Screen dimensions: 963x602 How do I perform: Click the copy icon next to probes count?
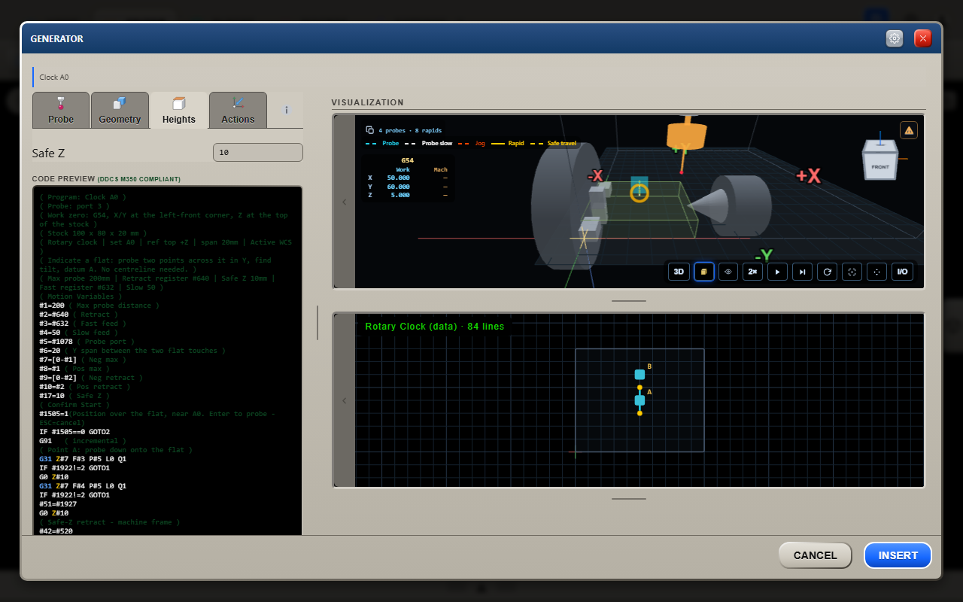(x=369, y=130)
